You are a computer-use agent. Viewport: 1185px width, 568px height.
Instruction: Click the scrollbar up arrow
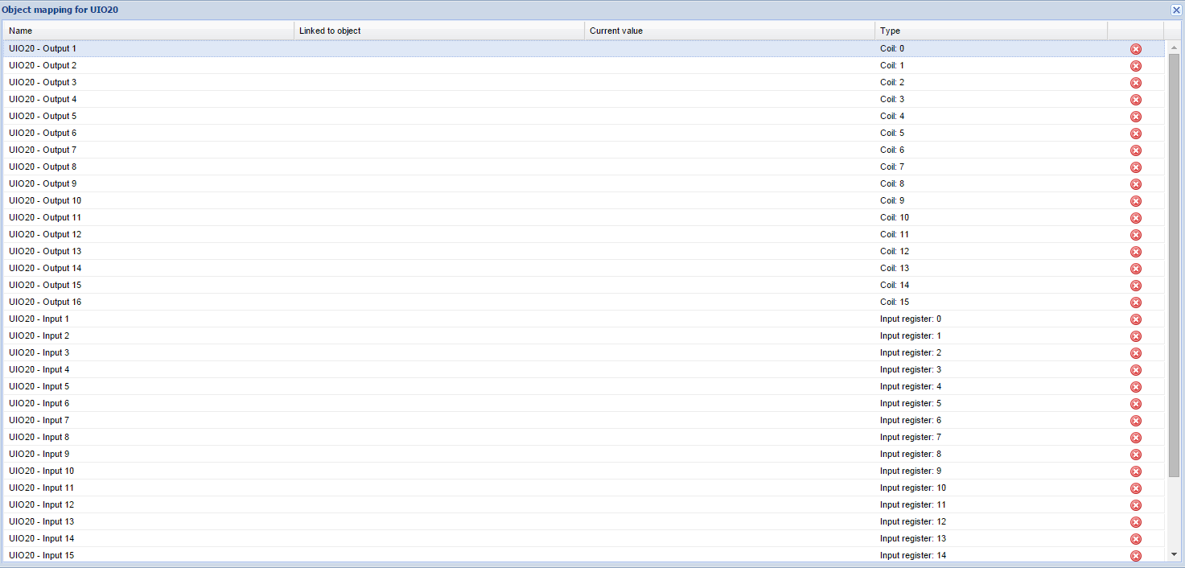pos(1174,48)
